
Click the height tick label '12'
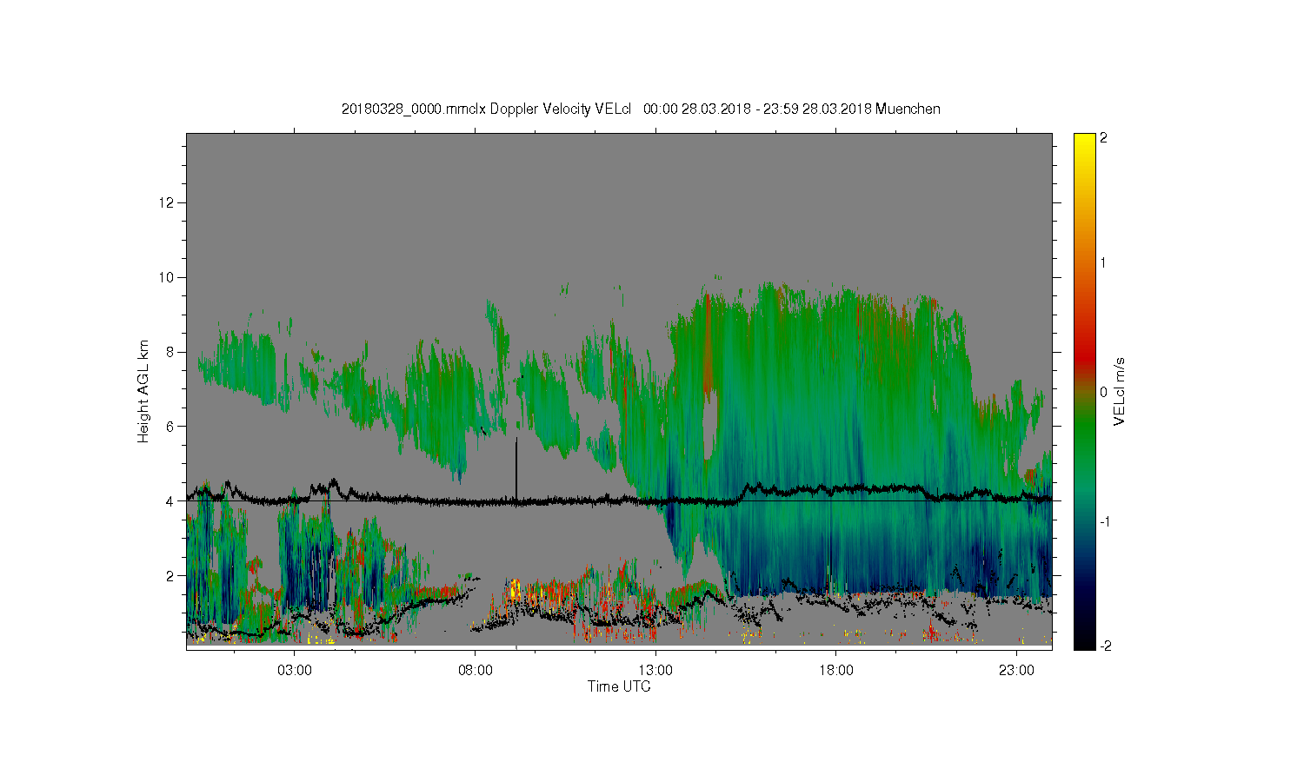coord(168,202)
